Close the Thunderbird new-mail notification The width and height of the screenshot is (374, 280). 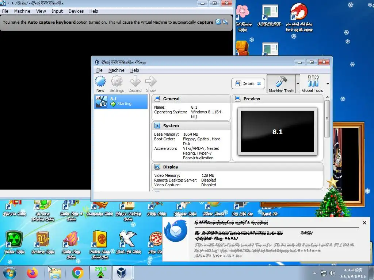[364, 223]
